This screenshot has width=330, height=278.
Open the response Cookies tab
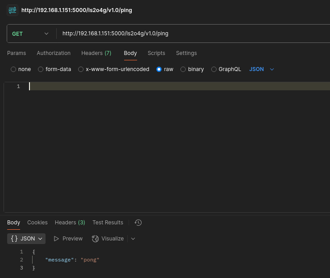coord(38,223)
